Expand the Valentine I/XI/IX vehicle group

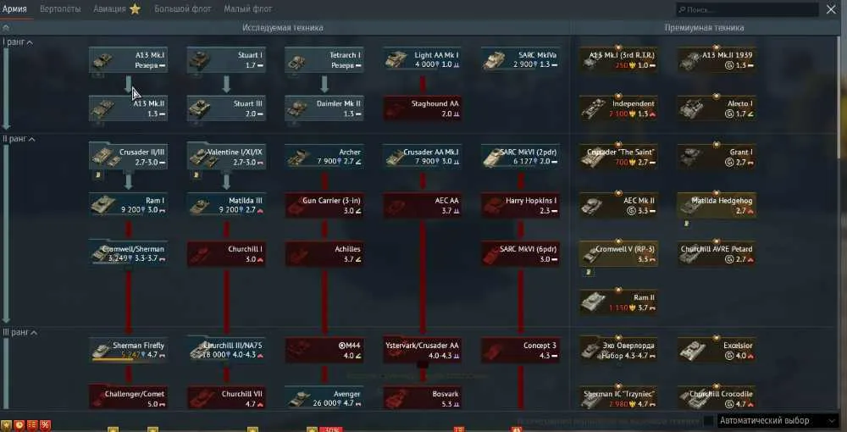[x=226, y=158]
